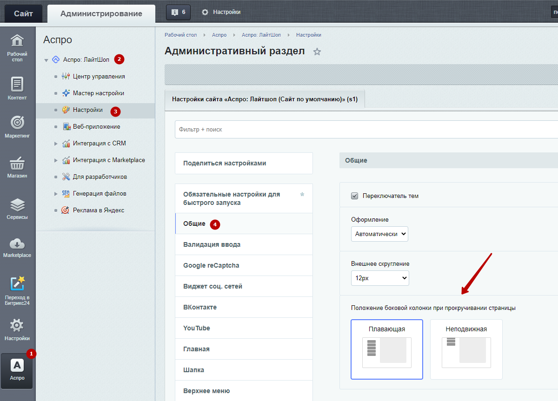Open Магазин basket icon
Image resolution: width=558 pixels, height=401 pixels.
(17, 164)
